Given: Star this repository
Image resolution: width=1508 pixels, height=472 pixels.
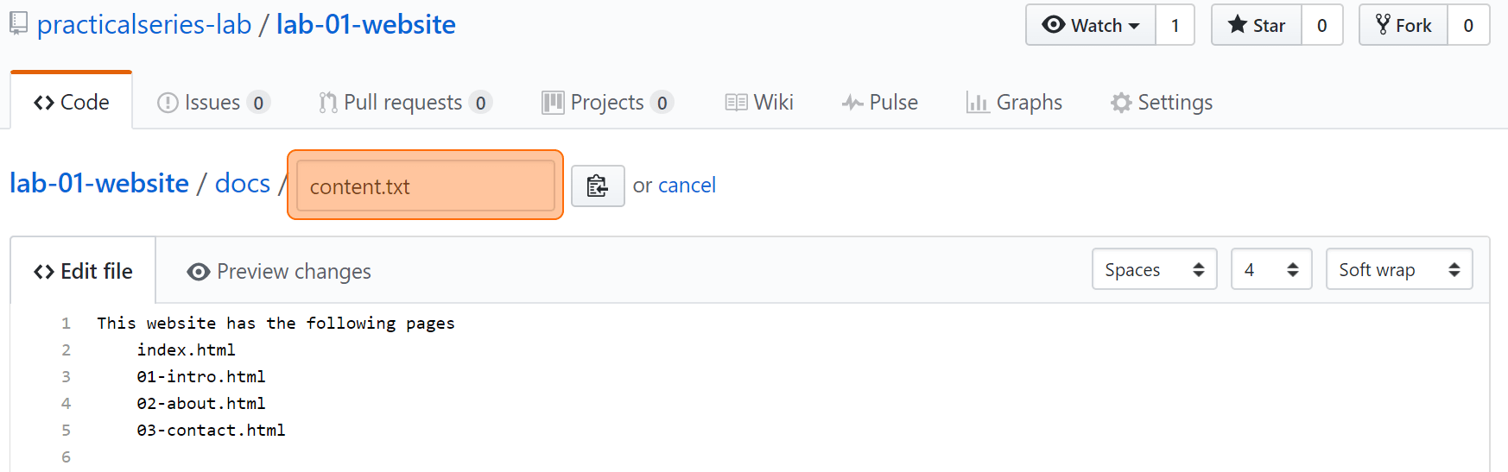Looking at the screenshot, I should click(1257, 25).
